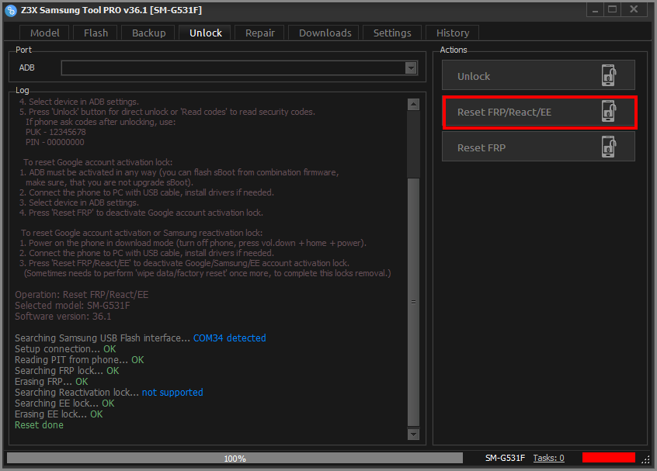Click phone icon on Reset FRP/React/EE button

pos(609,111)
